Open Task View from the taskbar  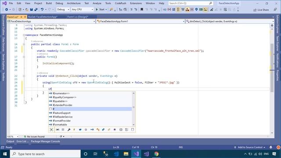click(x=95, y=154)
